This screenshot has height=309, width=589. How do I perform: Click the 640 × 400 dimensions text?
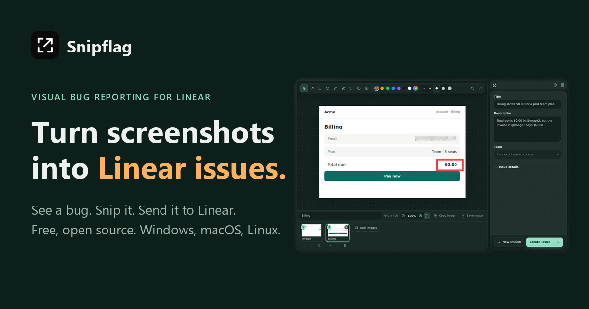click(391, 216)
